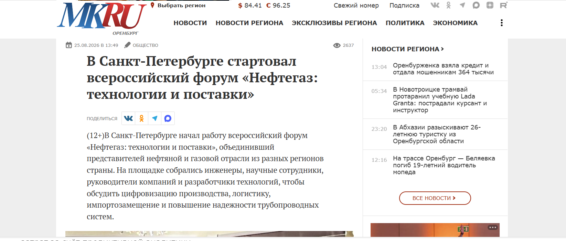Share article via VK button
Viewport: 566px width, 241px height.
click(128, 118)
